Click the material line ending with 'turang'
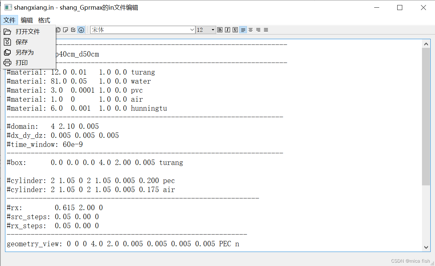The height and width of the screenshot is (266, 435). point(81,72)
